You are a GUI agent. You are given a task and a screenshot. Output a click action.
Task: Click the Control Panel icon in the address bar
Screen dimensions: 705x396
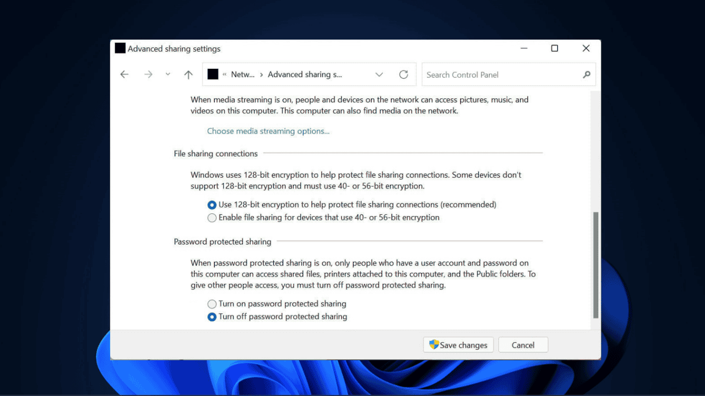click(x=213, y=74)
